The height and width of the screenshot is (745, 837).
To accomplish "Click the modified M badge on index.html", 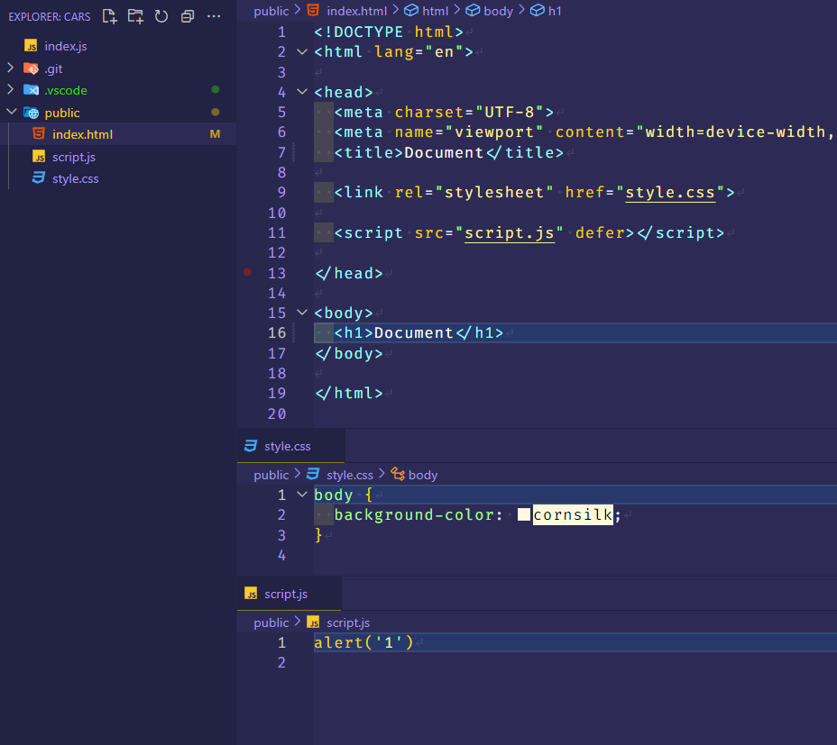I will 216,134.
